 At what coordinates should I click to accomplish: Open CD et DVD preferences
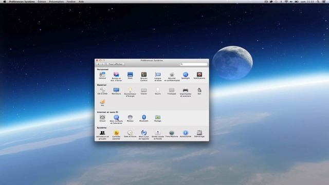click(x=102, y=91)
